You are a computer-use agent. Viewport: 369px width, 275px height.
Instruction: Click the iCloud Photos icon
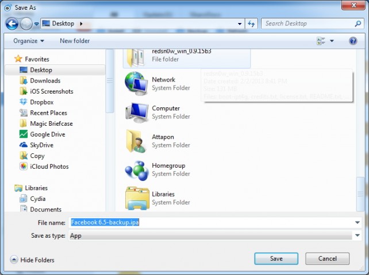[x=24, y=166]
